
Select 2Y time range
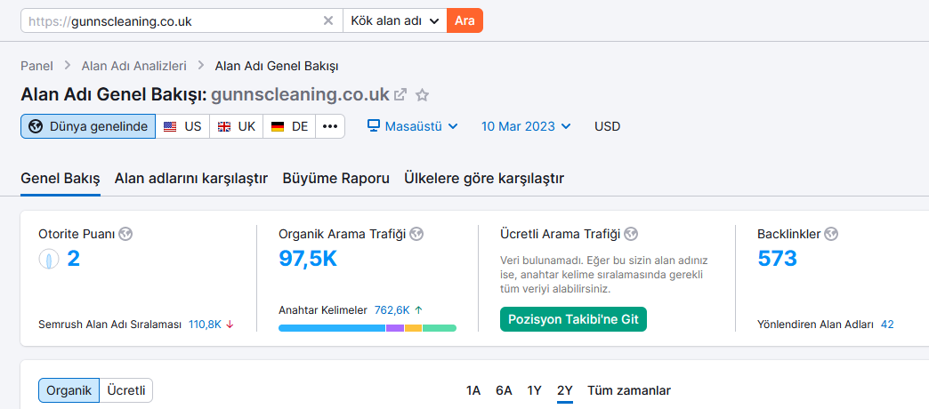point(565,390)
